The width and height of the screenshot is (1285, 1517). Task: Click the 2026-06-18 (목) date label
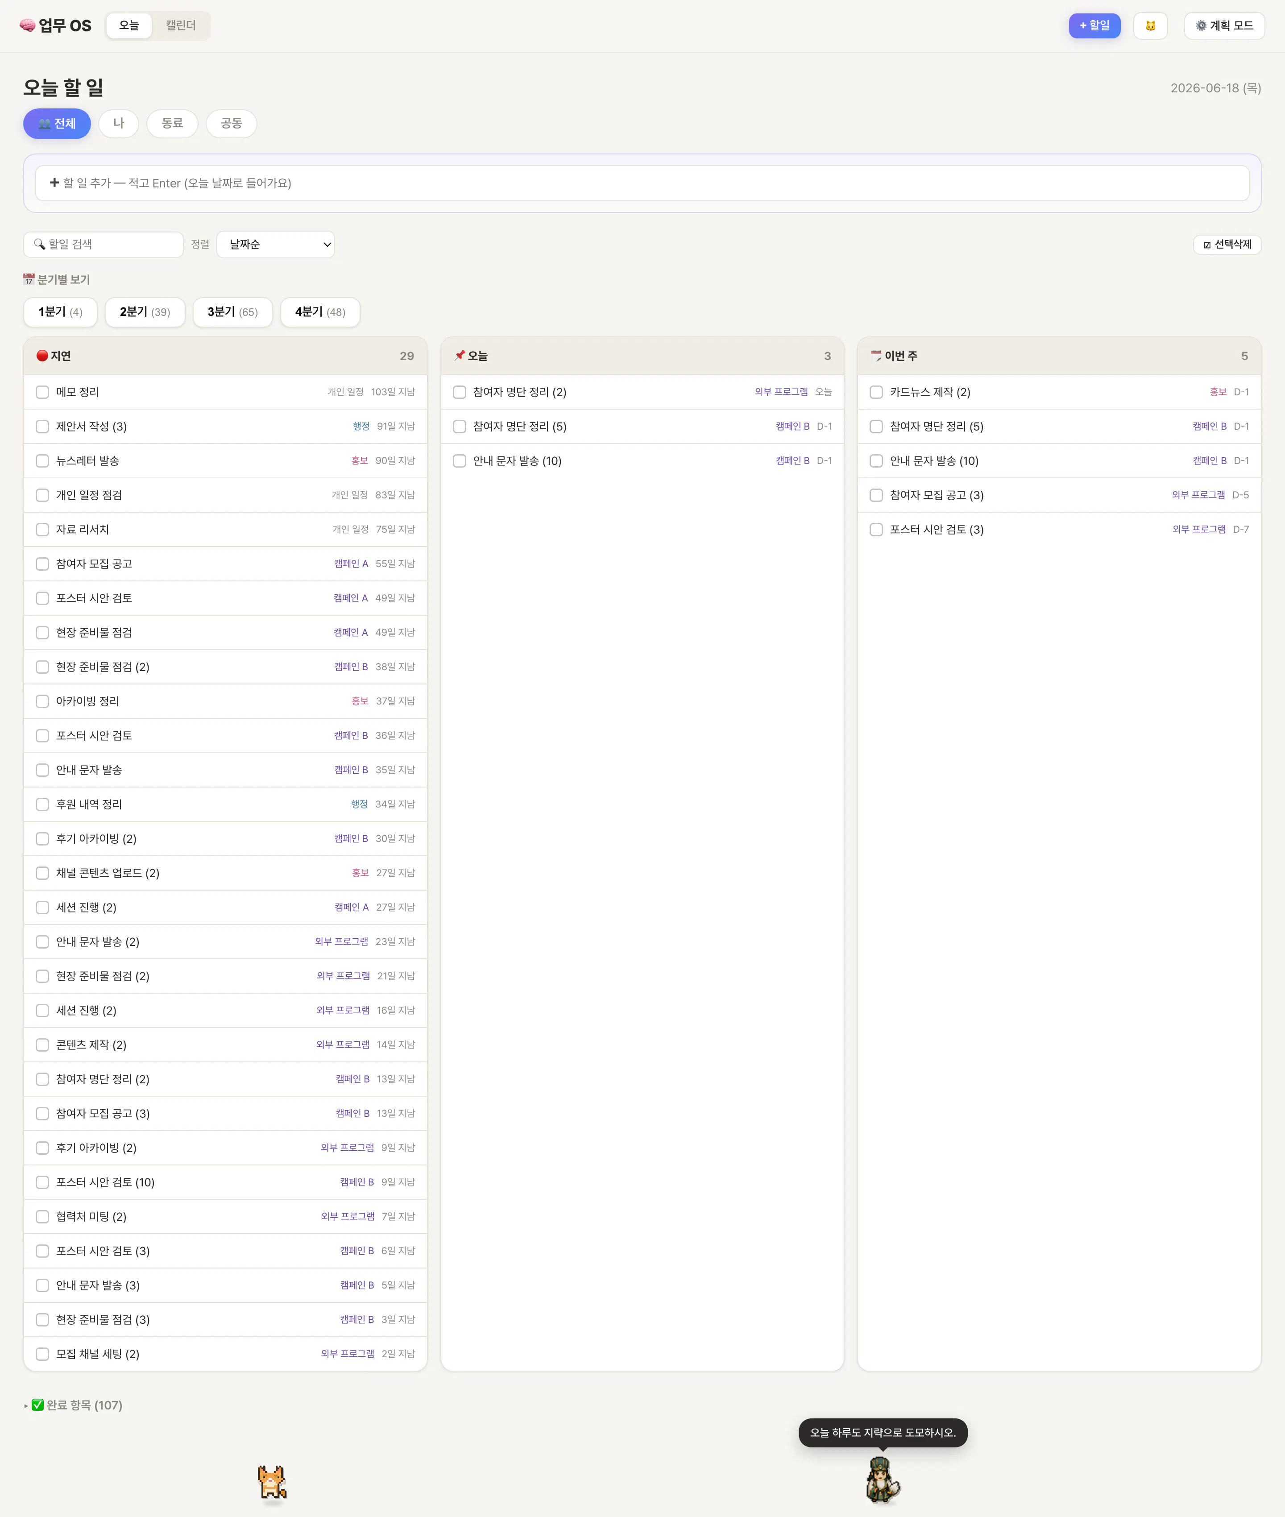pos(1216,88)
